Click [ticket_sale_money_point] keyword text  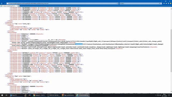21,43
